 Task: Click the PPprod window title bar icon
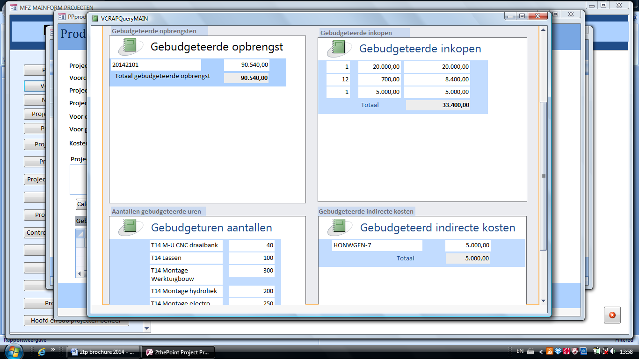point(62,16)
